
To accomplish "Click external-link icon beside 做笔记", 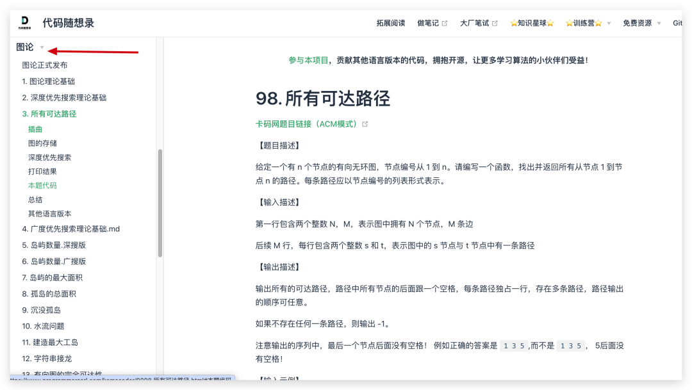I will click(445, 24).
